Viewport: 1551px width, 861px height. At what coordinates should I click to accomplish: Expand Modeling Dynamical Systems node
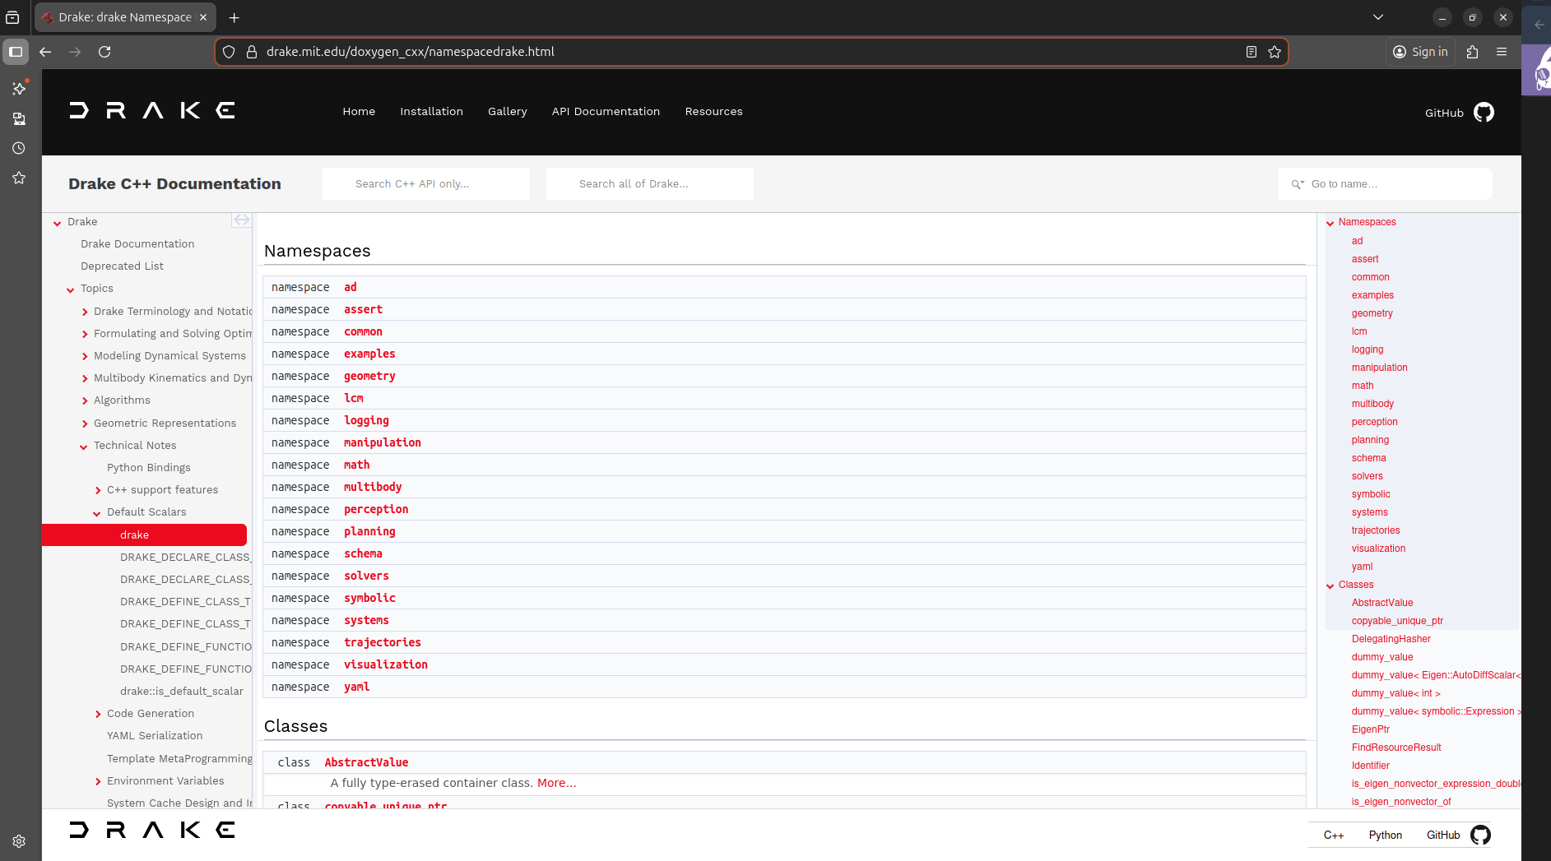click(x=85, y=356)
